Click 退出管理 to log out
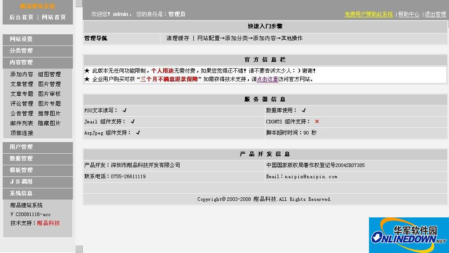The height and width of the screenshot is (253, 449). coord(435,14)
